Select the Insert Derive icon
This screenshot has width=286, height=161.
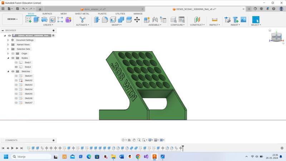[x=227, y=20]
